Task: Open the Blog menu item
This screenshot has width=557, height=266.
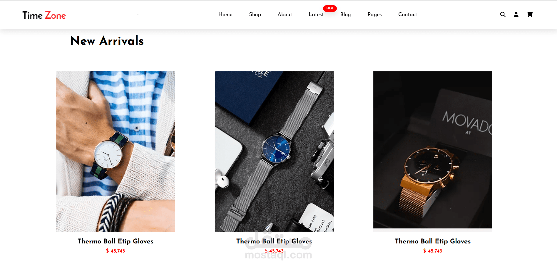Action: click(x=345, y=14)
